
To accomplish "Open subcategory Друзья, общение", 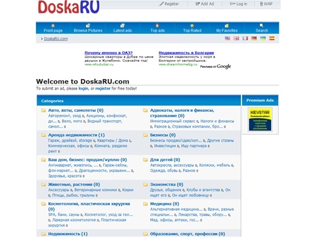I will [x=166, y=190].
